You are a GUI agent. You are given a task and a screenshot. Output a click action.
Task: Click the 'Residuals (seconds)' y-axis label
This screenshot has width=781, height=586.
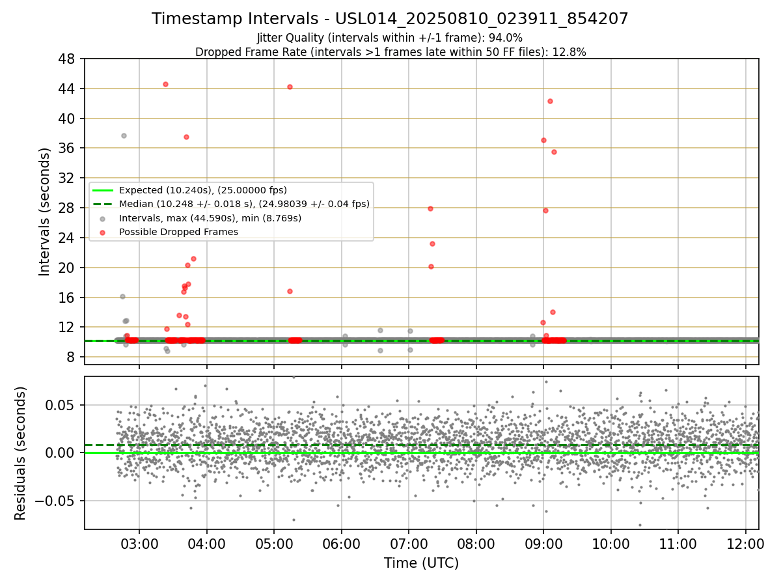click(21, 453)
